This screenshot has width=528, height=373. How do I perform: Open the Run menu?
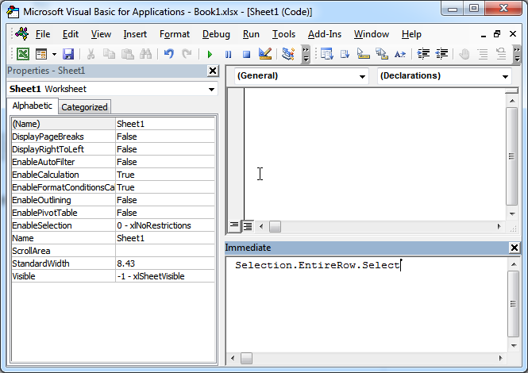coord(251,34)
